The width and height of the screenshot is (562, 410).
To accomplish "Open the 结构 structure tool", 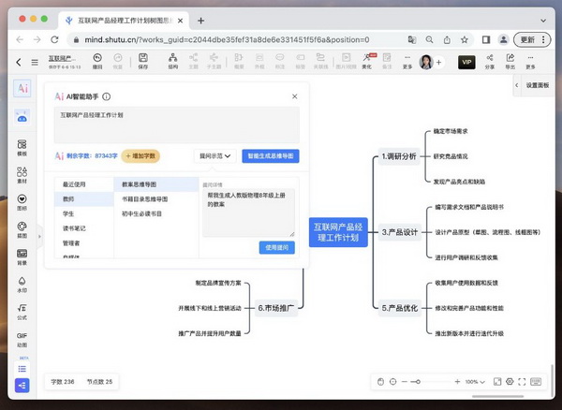I will 172,61.
